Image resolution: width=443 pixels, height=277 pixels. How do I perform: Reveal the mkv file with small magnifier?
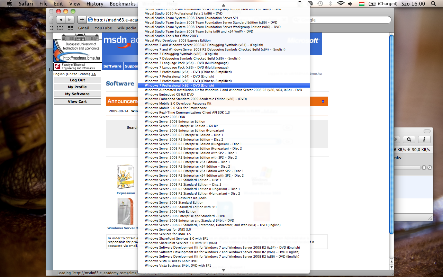430,168
